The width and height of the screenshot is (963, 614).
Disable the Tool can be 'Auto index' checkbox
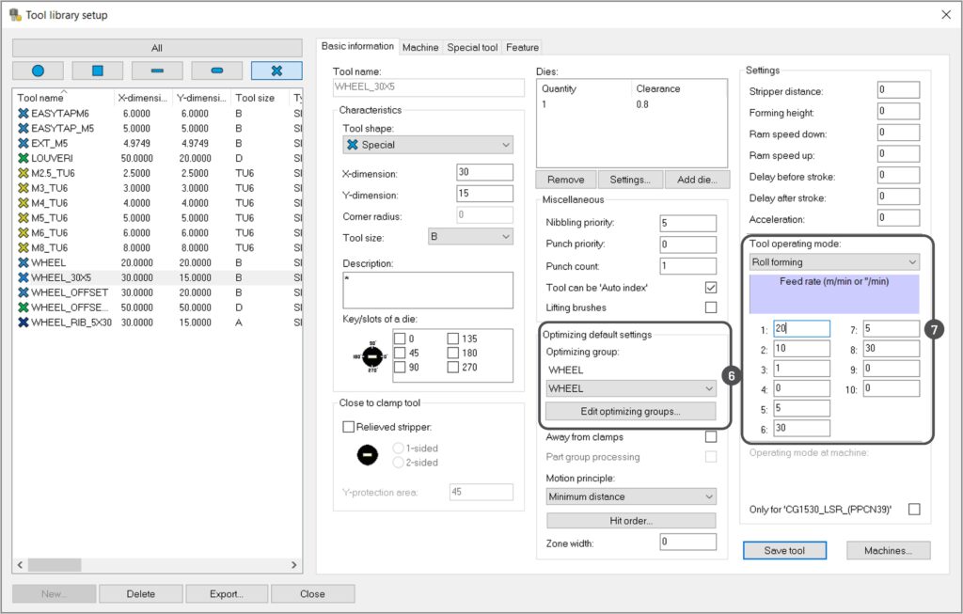point(710,288)
